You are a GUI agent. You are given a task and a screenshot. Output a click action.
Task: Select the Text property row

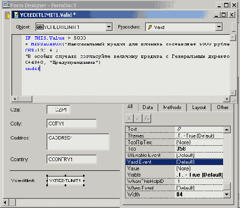tap(174, 129)
